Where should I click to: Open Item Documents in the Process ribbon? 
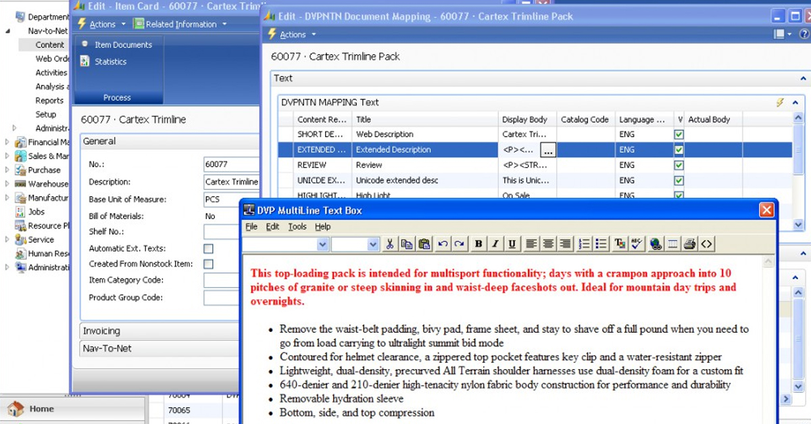pos(123,45)
